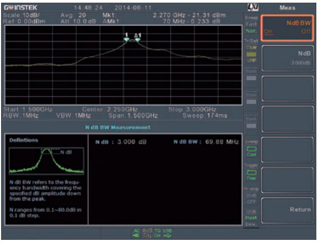Select delta marker Δ1 on the trace
This screenshot has width=319, height=243.
[137, 38]
